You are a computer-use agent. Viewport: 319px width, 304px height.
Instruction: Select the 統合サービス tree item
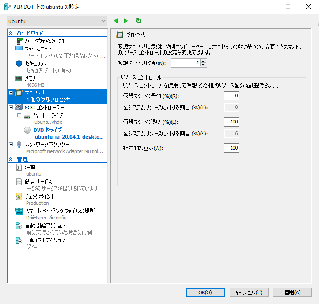(x=57, y=185)
